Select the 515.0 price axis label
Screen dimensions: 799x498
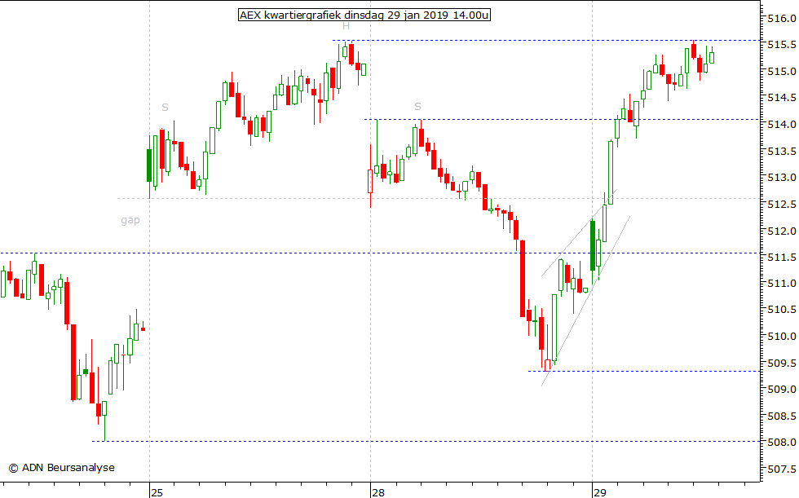pyautogui.click(x=782, y=71)
